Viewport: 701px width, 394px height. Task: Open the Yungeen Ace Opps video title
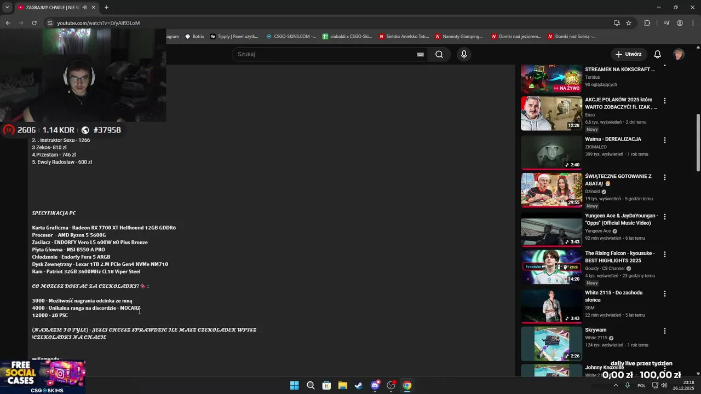pos(620,219)
